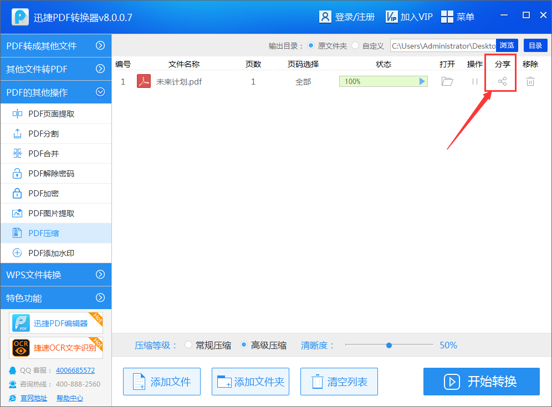Click the red PDF file icon
Screen dimensions: 552x407
click(x=144, y=81)
